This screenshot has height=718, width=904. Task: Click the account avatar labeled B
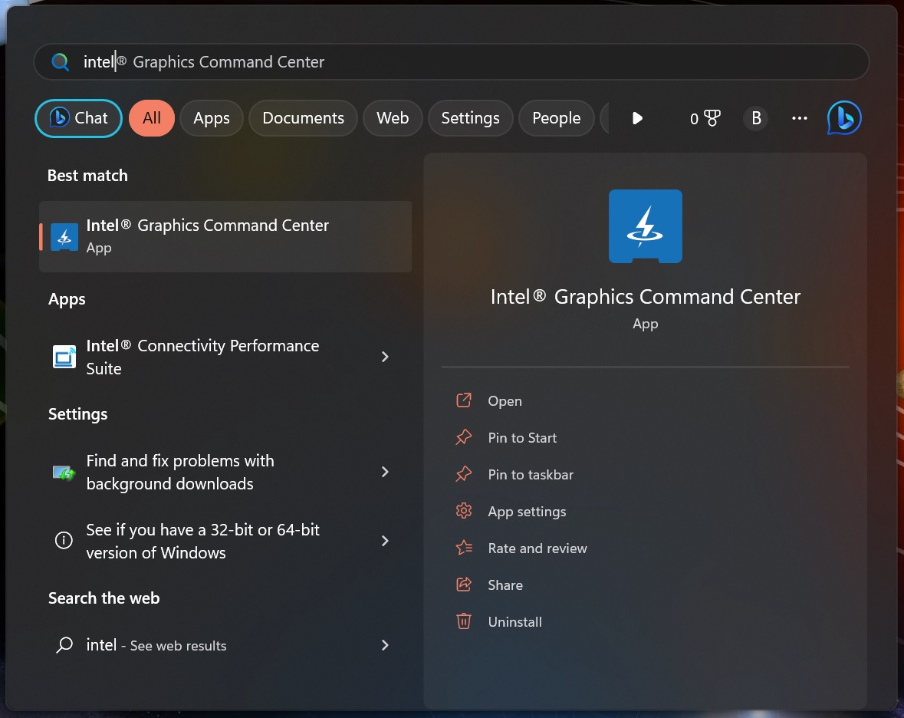[756, 118]
